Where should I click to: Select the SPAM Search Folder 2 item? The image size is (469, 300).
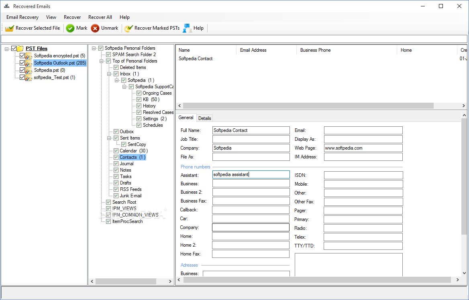click(x=134, y=55)
